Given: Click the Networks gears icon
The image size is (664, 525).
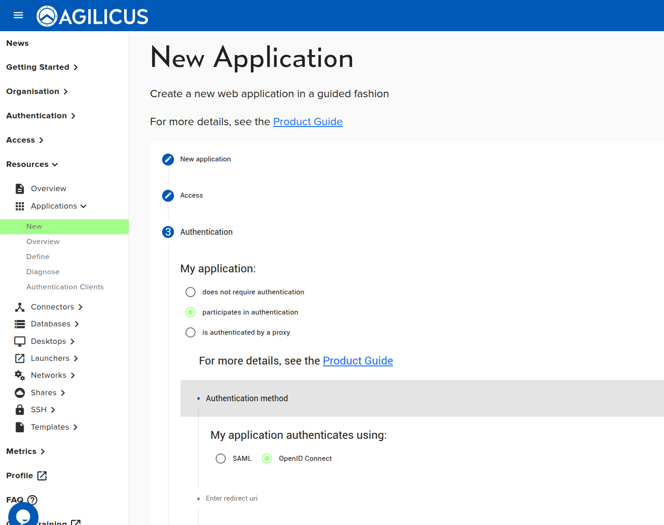Looking at the screenshot, I should [x=20, y=375].
